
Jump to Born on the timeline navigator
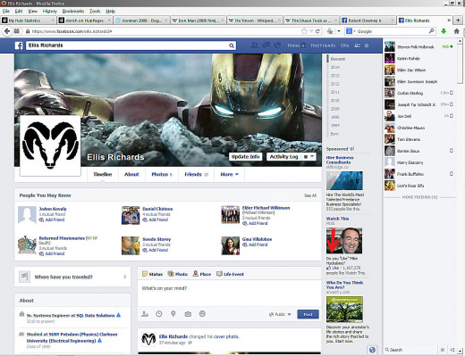coord(334,134)
